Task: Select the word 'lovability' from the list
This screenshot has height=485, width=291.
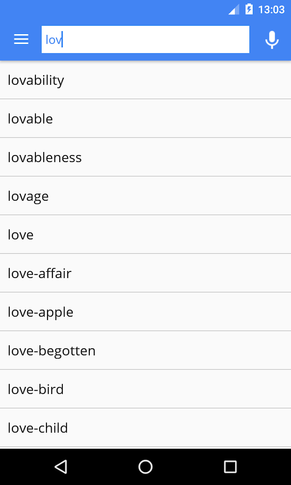Action: click(145, 80)
